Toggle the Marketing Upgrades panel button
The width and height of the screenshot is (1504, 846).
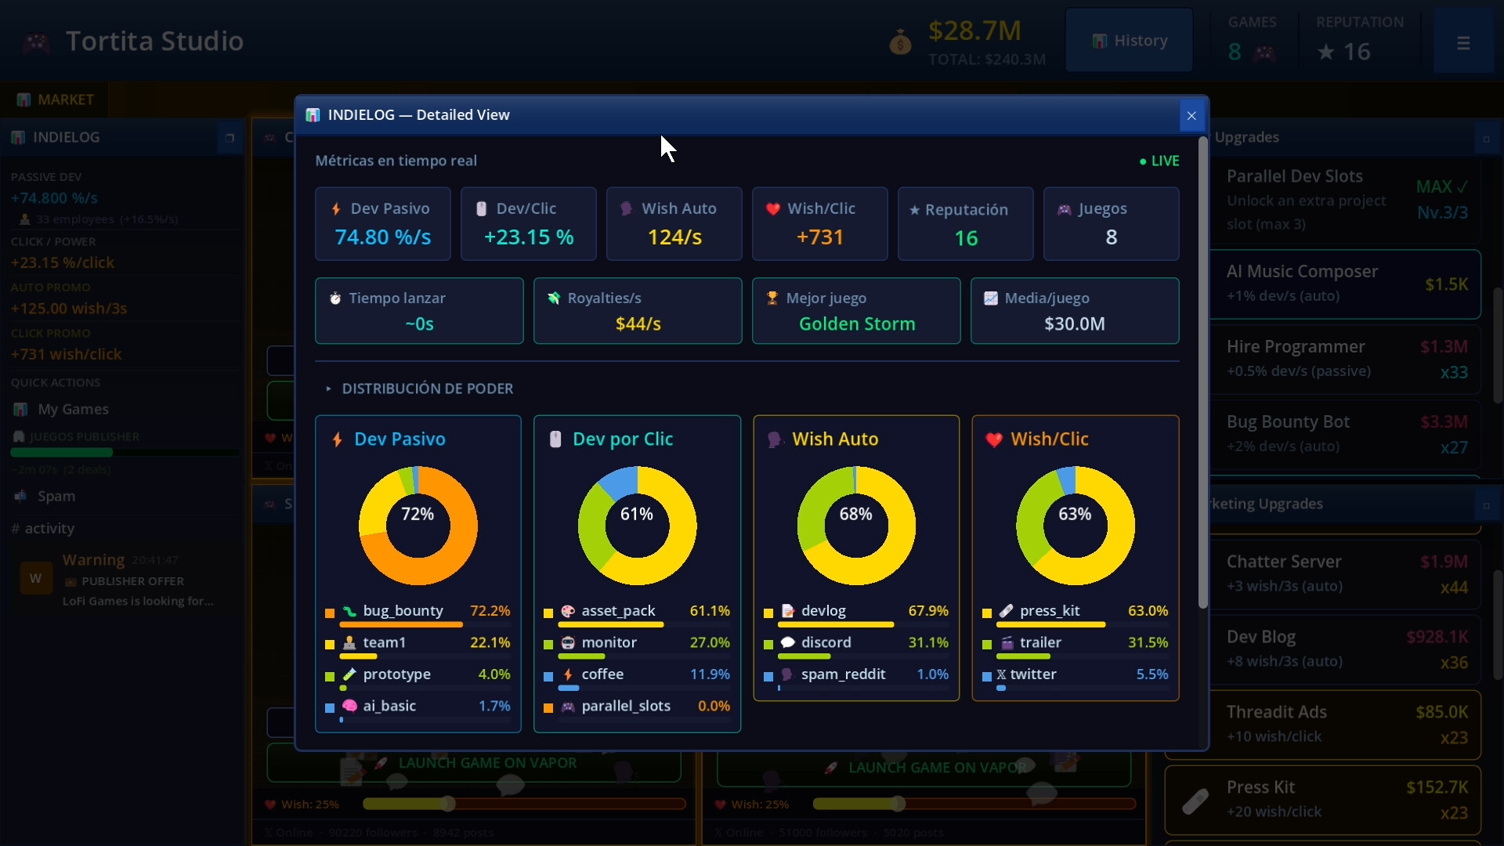[x=1486, y=505]
